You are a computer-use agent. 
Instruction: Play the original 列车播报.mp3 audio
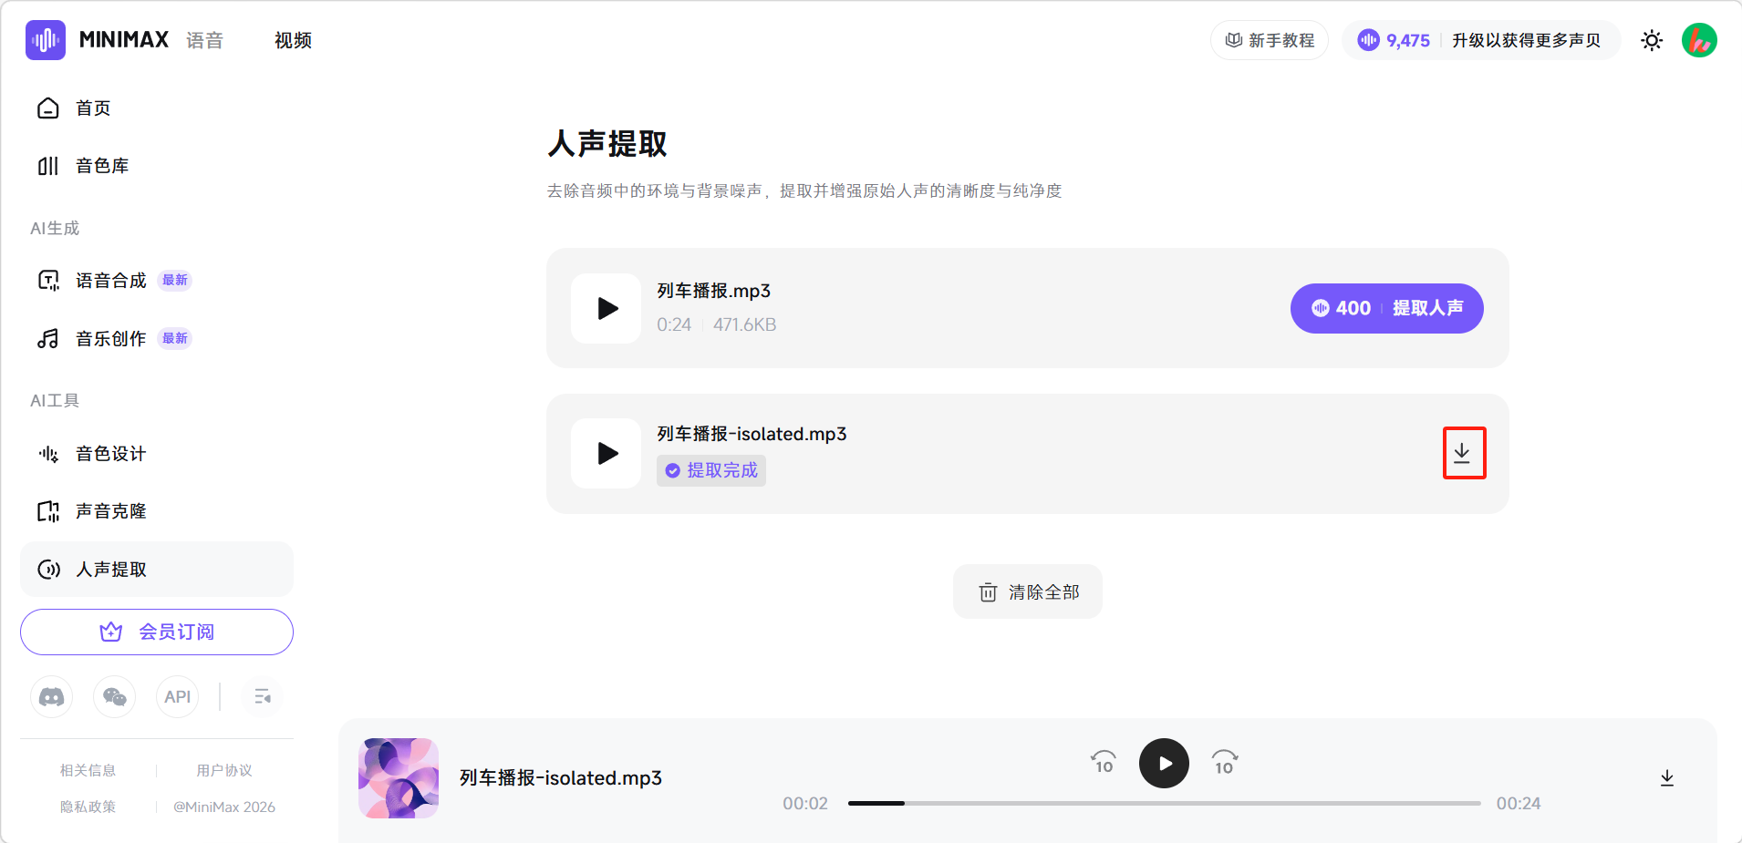tap(607, 309)
